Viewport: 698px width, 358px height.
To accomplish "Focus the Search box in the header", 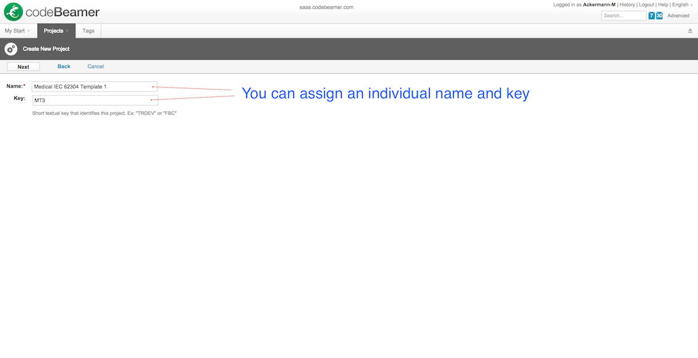I will [624, 15].
